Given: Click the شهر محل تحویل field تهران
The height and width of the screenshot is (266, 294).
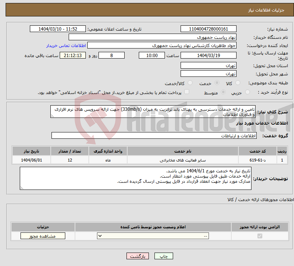Looking at the screenshot, I should point(208,73).
